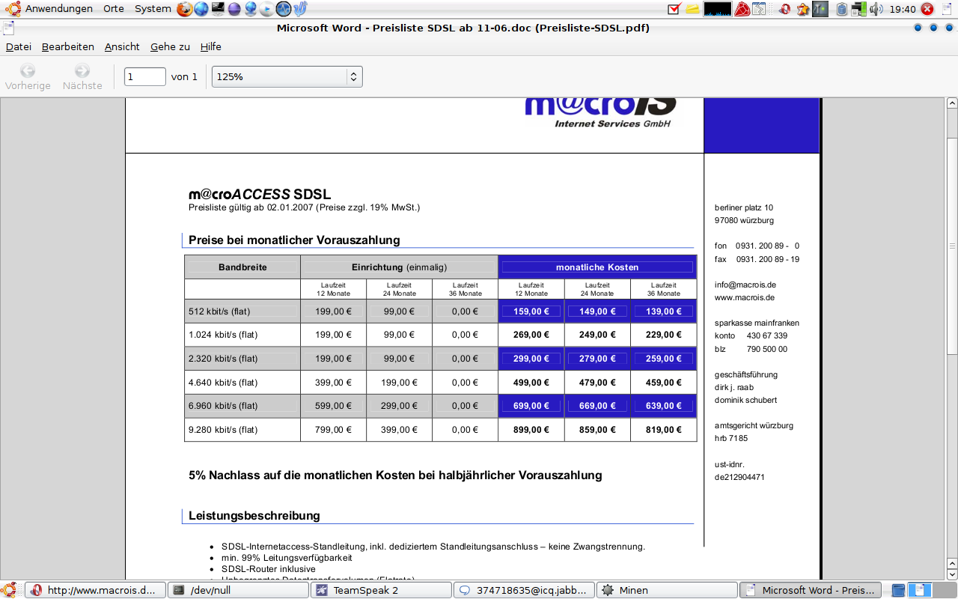This screenshot has height=599, width=958.
Task: Click the 9.280 kbit/s (flat) row label
Action: pyautogui.click(x=223, y=430)
